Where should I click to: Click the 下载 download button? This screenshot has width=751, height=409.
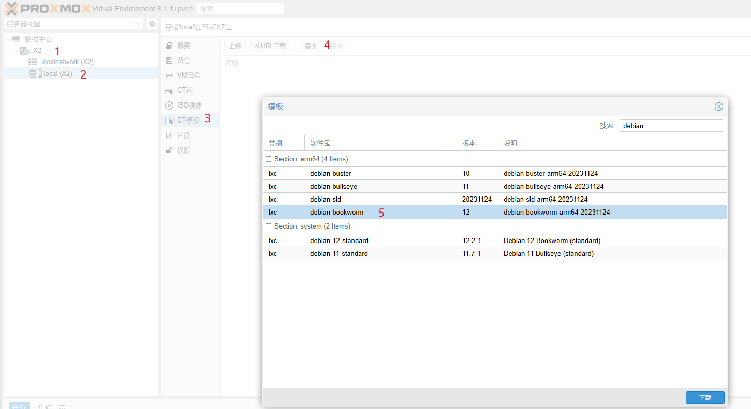704,398
